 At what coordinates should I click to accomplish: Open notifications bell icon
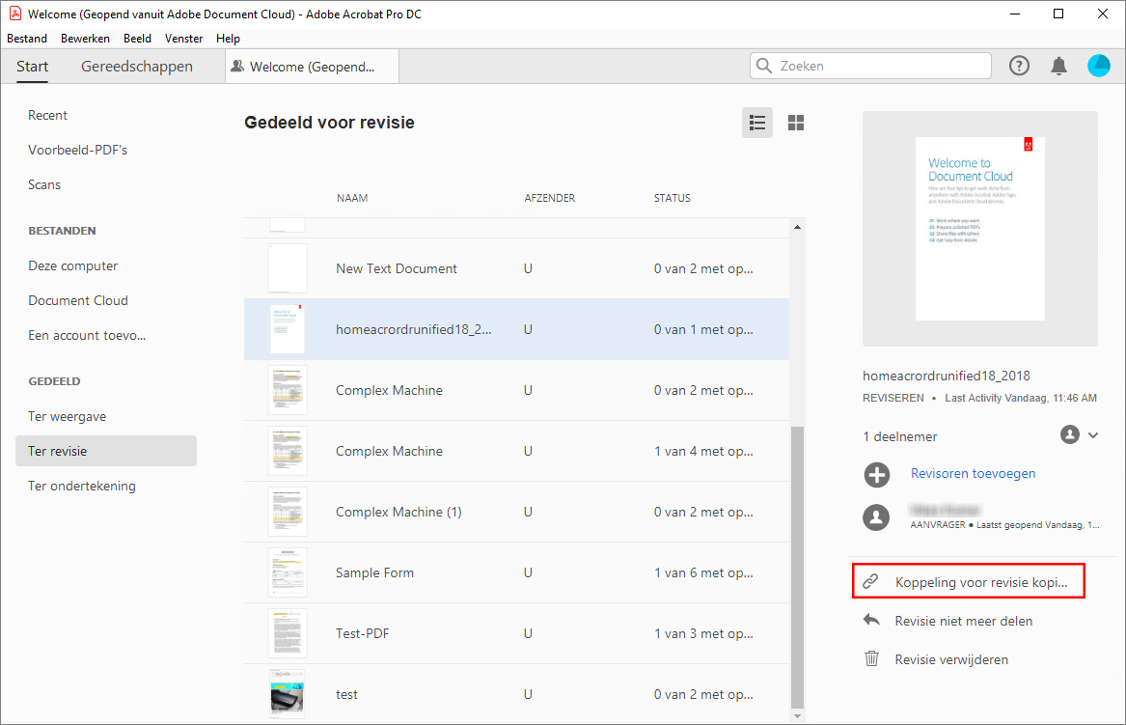click(x=1058, y=66)
